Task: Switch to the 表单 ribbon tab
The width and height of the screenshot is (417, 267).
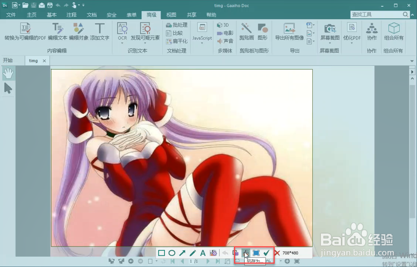Action: point(131,15)
